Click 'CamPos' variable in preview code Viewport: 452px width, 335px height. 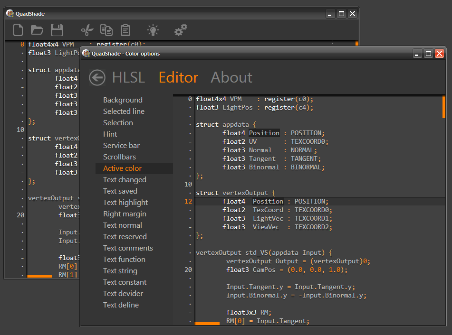264,270
